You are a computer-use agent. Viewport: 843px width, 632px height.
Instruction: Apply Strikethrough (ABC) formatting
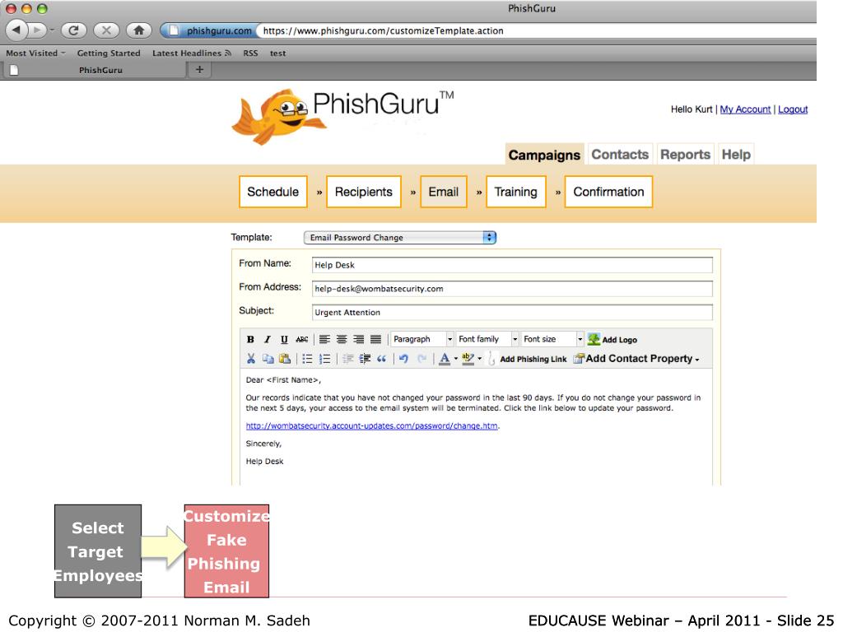point(301,339)
